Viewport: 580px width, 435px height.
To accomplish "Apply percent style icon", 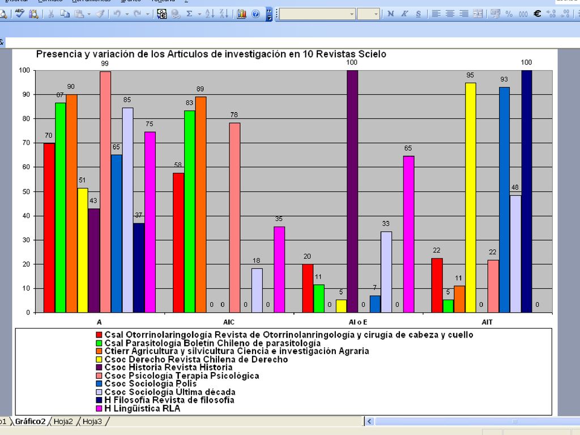I will pyautogui.click(x=509, y=14).
